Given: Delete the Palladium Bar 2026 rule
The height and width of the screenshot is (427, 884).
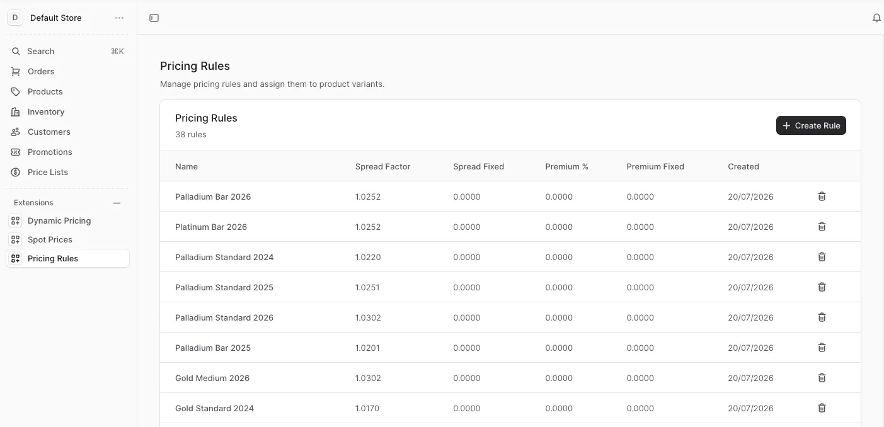Looking at the screenshot, I should 822,196.
